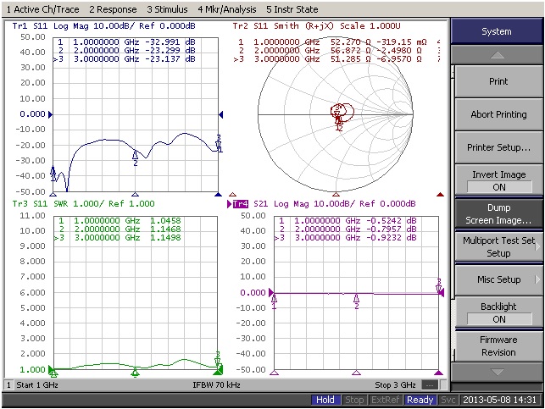This screenshot has height=409, width=545.
Task: Click Tr1 marker 1 on trace
Action: [53, 172]
